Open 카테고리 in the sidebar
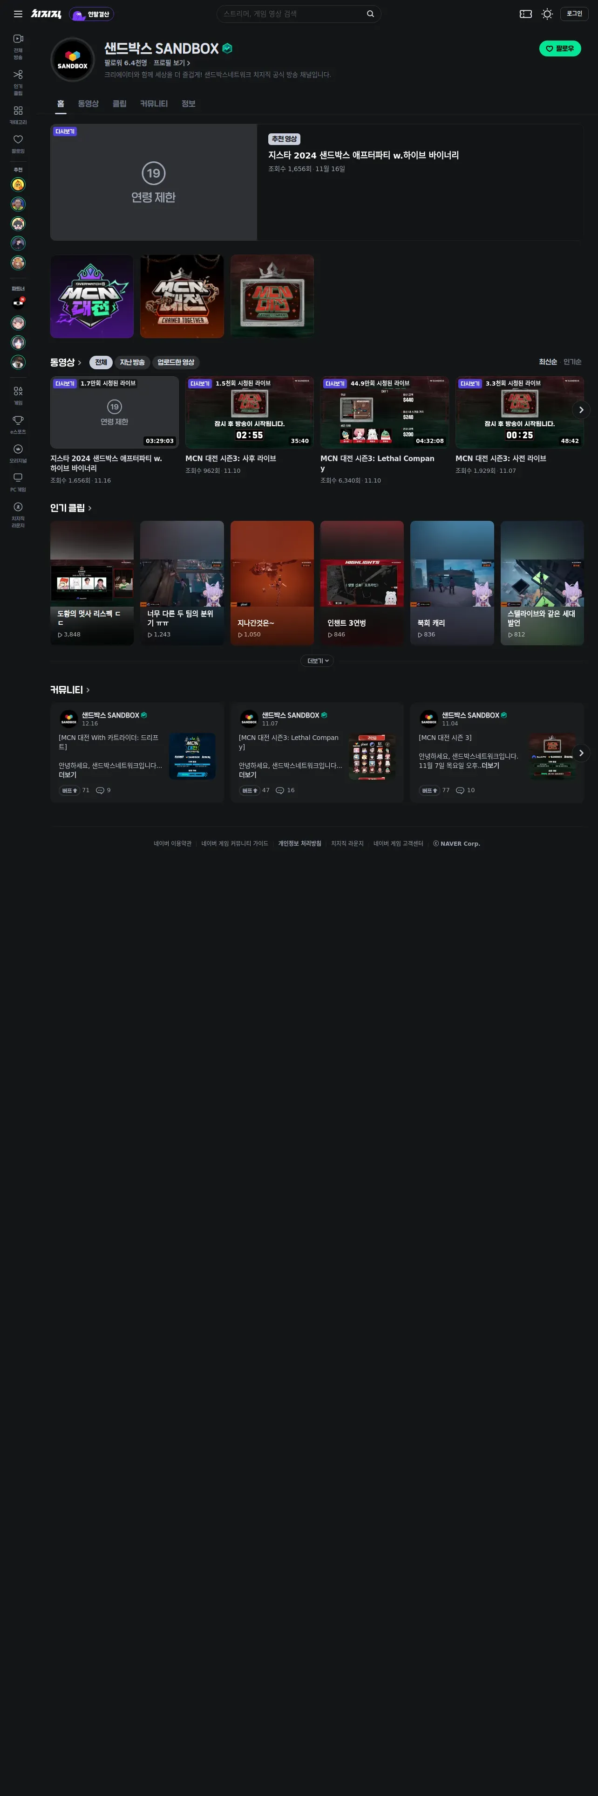Image resolution: width=598 pixels, height=1796 pixels. pyautogui.click(x=18, y=115)
